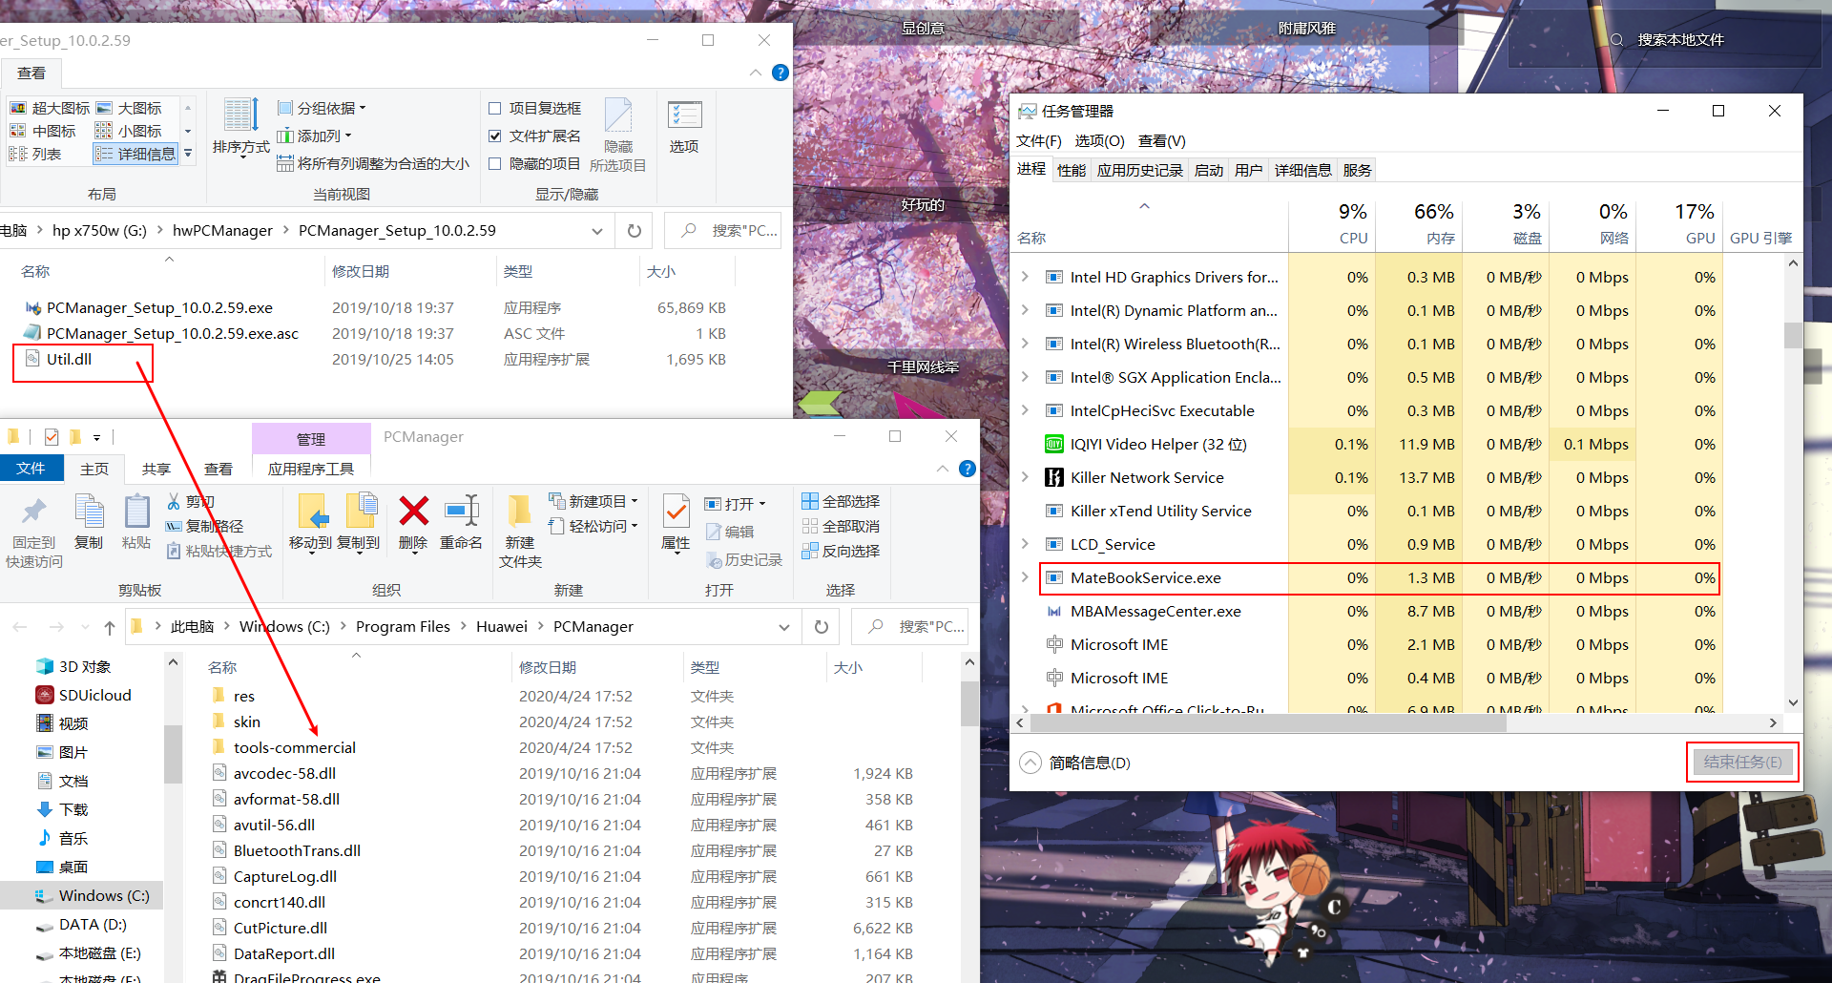The image size is (1832, 983).
Task: Select tools-commercial folder
Action: 283,747
